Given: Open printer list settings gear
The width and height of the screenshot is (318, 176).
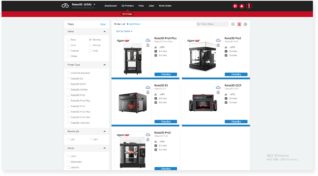Looking at the screenshot, I should (x=245, y=24).
